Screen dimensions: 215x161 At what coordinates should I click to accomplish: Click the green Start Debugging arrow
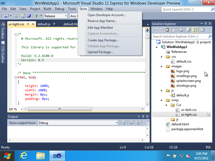point(37,16)
